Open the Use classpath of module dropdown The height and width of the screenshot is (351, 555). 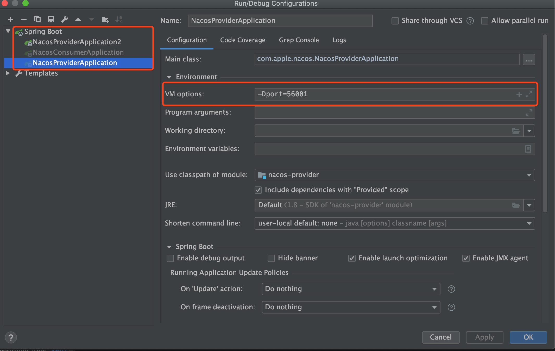tap(529, 175)
